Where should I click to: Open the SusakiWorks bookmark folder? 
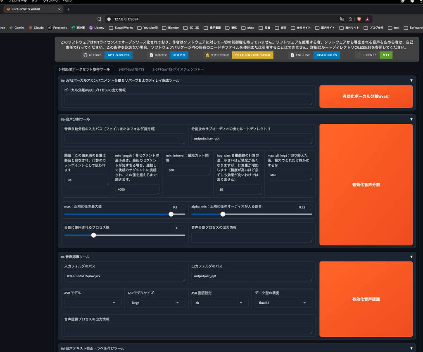121,28
